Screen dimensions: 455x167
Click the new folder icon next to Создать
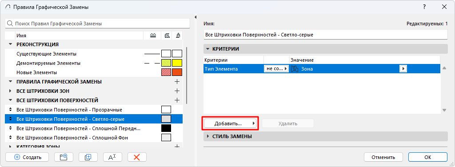coord(64,157)
